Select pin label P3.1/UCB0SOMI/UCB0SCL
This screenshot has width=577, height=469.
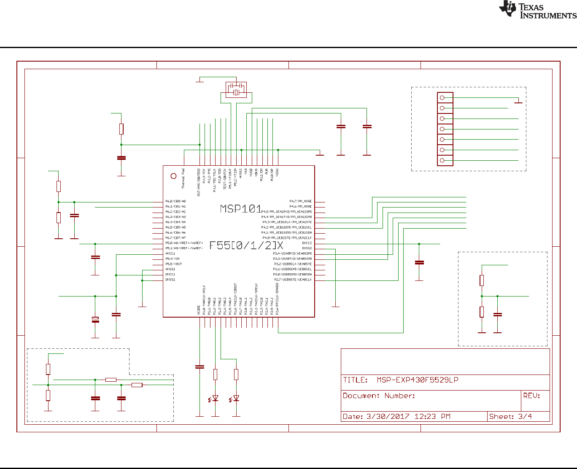point(292,269)
